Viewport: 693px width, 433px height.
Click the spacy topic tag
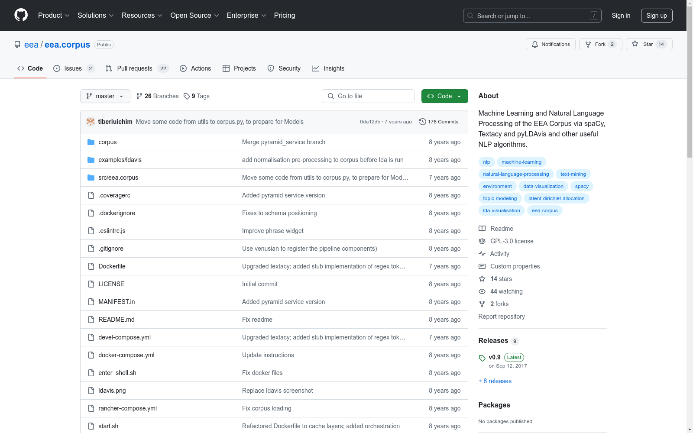click(582, 186)
